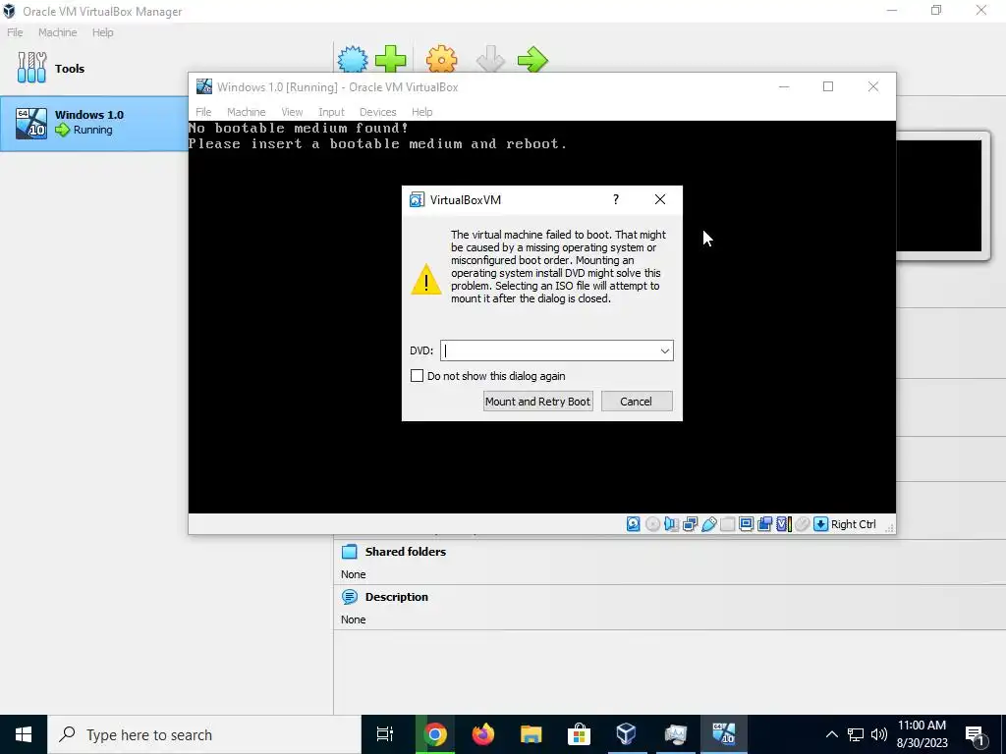Click the 'Right Ctrl' host key label
The width and height of the screenshot is (1006, 754).
(x=854, y=524)
